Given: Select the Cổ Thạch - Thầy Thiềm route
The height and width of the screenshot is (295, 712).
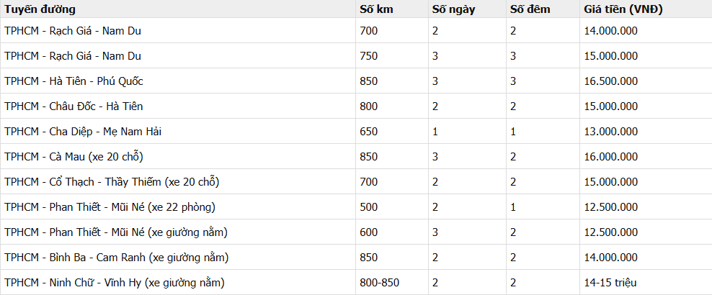Looking at the screenshot, I should 112,182.
